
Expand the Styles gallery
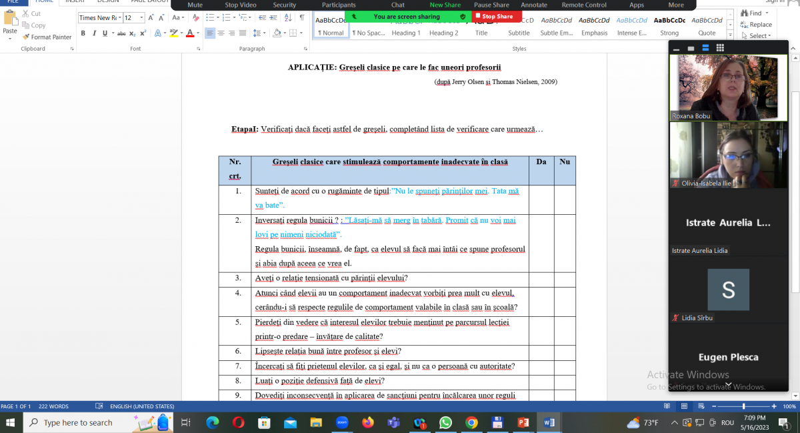(x=729, y=33)
